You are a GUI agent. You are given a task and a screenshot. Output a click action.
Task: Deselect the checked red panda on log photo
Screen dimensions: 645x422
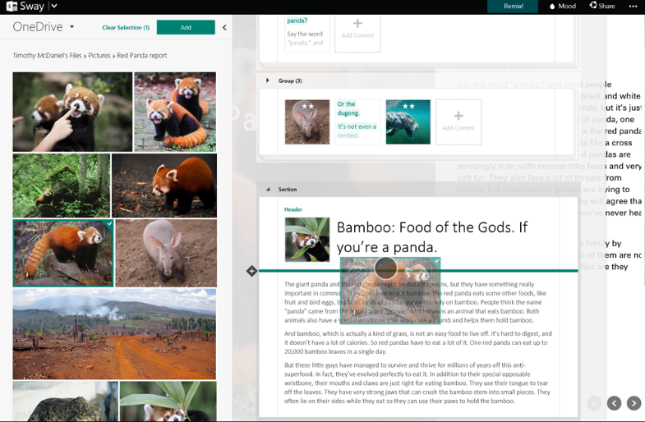(62, 253)
